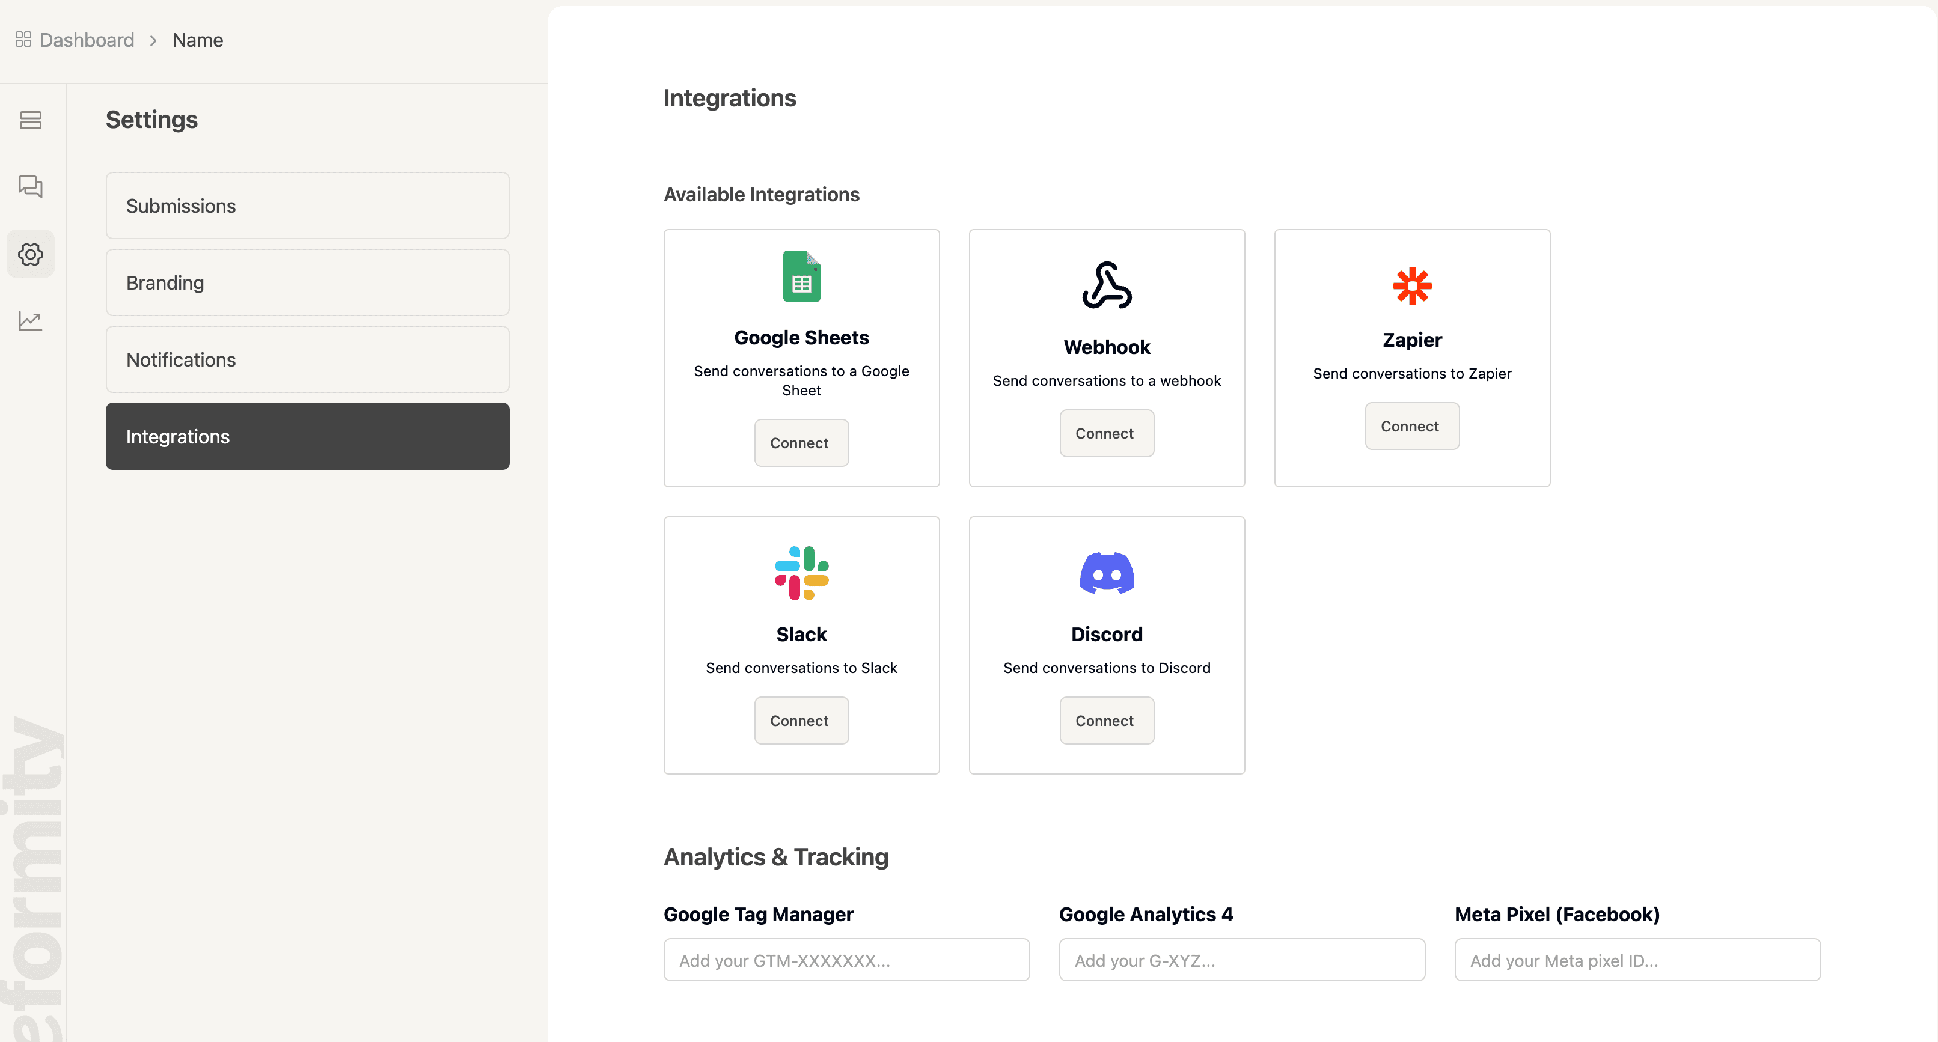Connect the Zapier integration
This screenshot has height=1042, width=1938.
tap(1411, 426)
